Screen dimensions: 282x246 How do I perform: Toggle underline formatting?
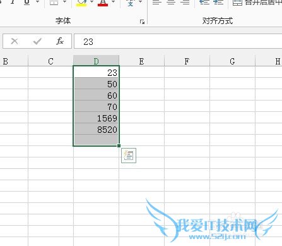click(x=26, y=2)
